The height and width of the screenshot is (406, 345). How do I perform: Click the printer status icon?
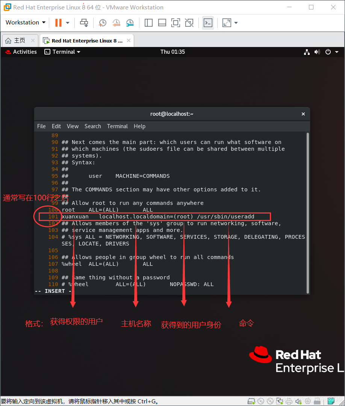pos(289,401)
